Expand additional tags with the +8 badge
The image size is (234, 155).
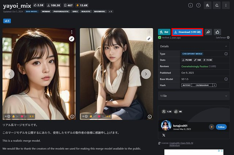point(110,11)
